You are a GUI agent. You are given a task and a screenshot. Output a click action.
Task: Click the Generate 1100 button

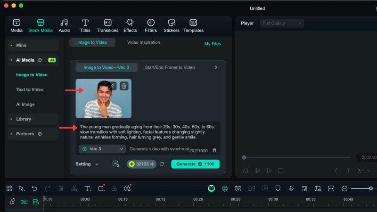click(195, 164)
